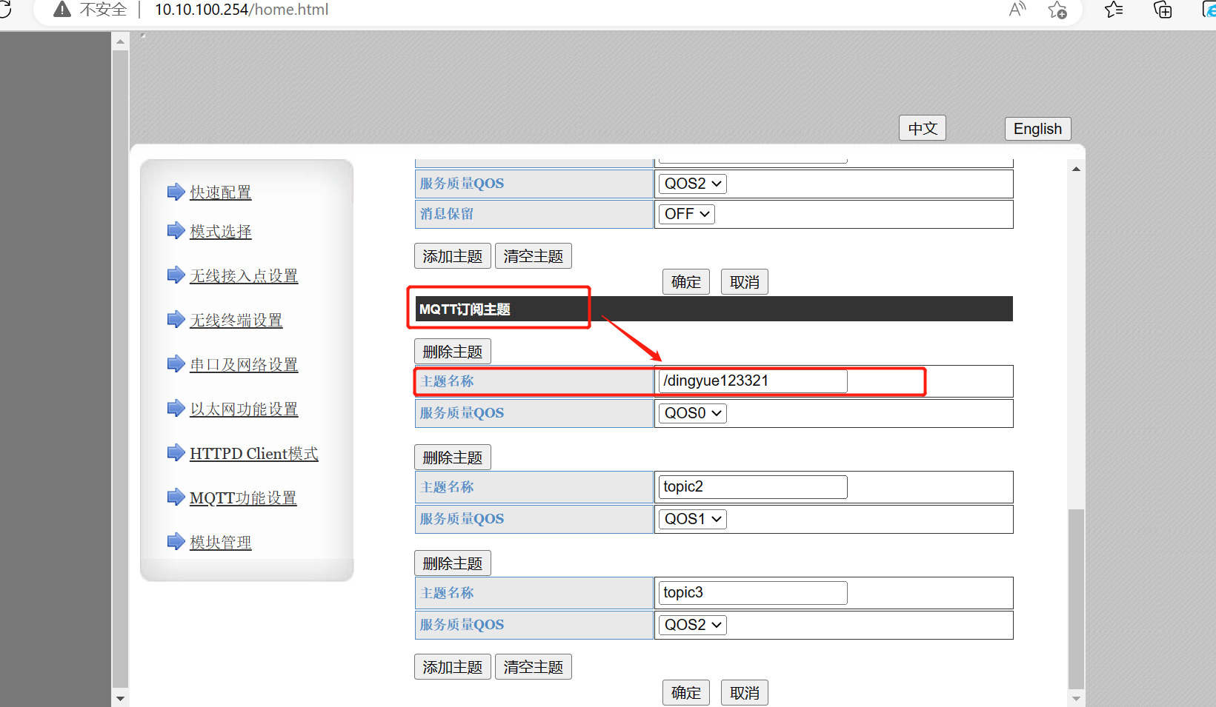Add this page to favorites star icon
This screenshot has height=707, width=1216.
pyautogui.click(x=1057, y=10)
